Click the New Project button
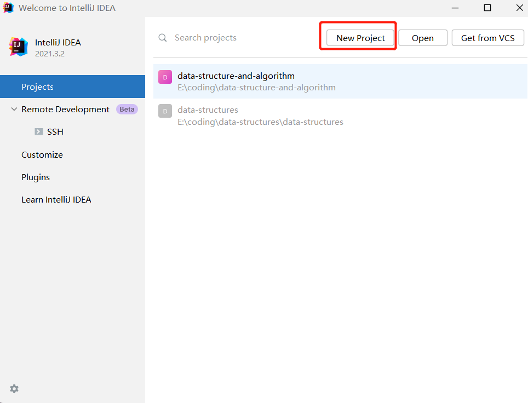This screenshot has height=403, width=528. tap(360, 38)
